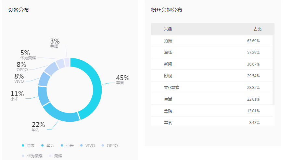The image size is (294, 160).
Task: Toggle 小米 legend entry
Action: (x=62, y=145)
